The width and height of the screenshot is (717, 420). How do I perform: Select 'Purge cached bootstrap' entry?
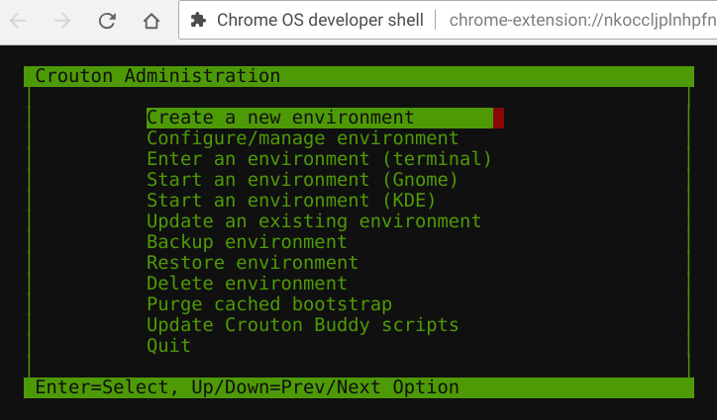click(x=269, y=304)
